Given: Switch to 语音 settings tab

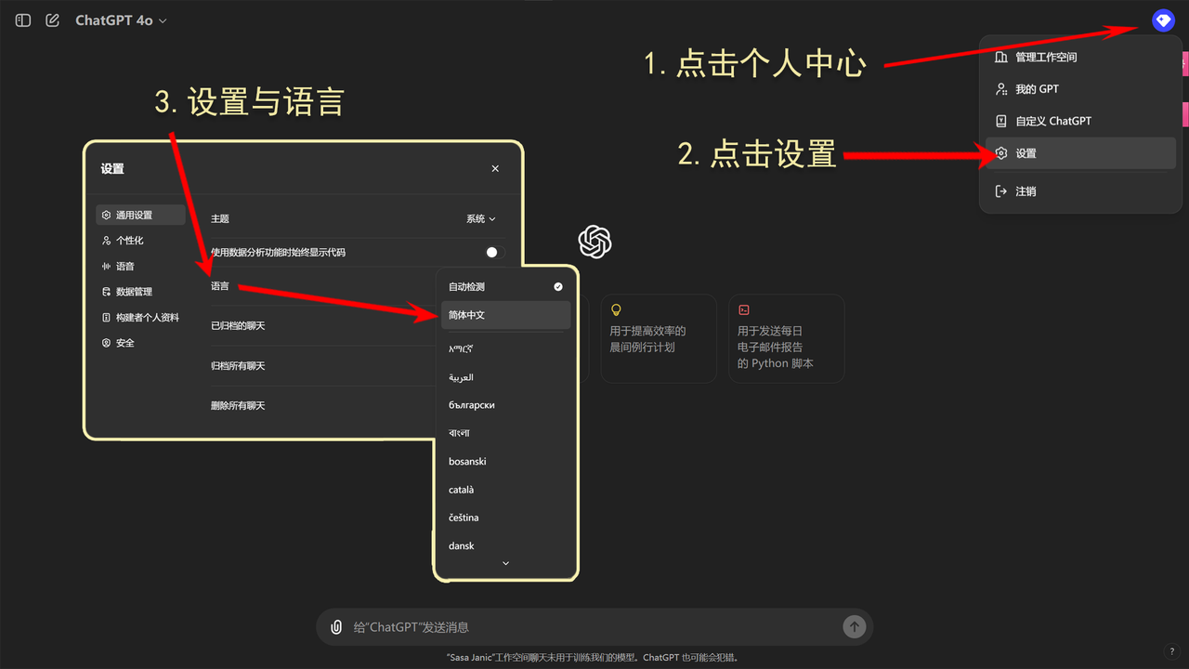Looking at the screenshot, I should pyautogui.click(x=140, y=267).
